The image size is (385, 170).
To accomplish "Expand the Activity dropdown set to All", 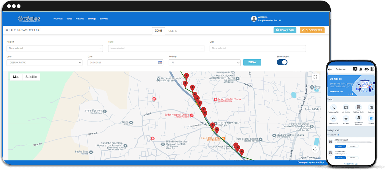I will click(204, 62).
